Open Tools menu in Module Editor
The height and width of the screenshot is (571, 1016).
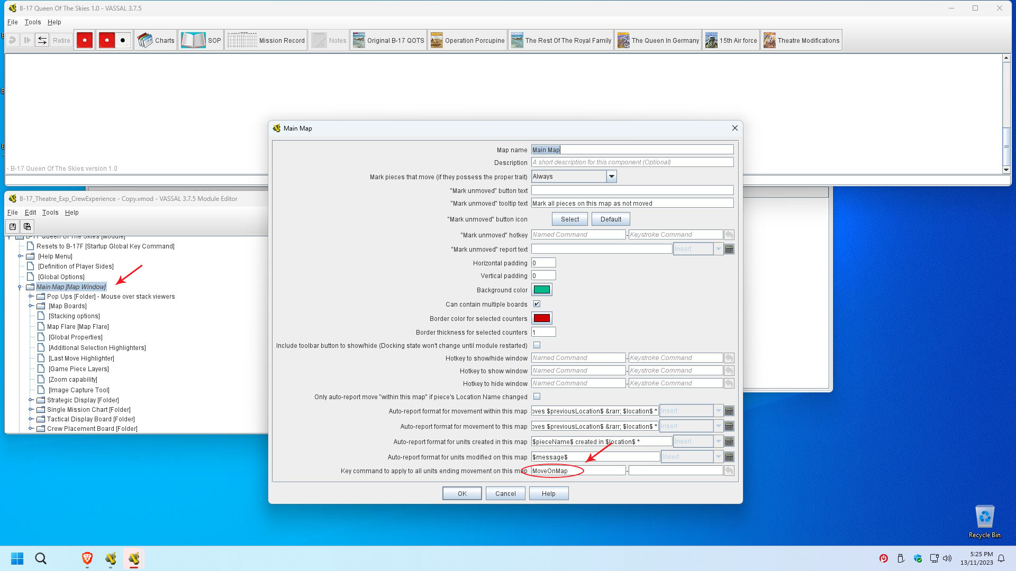[50, 213]
